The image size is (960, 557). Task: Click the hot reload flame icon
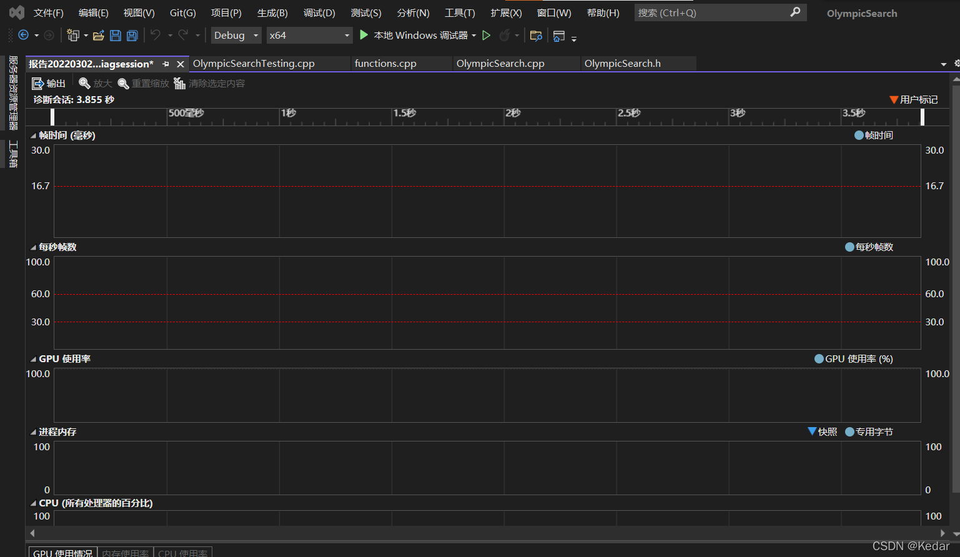(505, 36)
